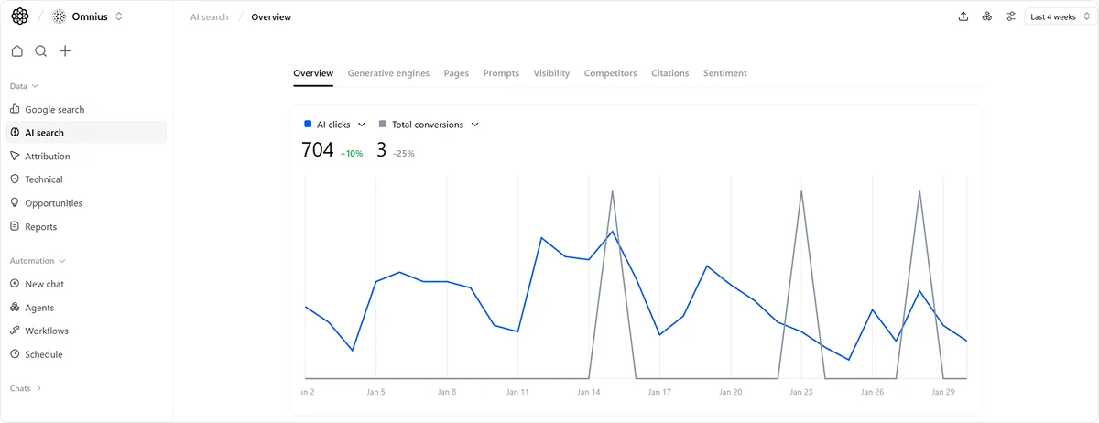Image resolution: width=1099 pixels, height=423 pixels.
Task: Open search via magnifier icon
Action: (41, 51)
